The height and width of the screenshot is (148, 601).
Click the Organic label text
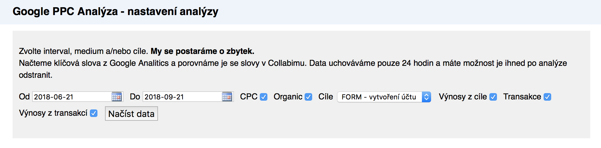click(288, 97)
